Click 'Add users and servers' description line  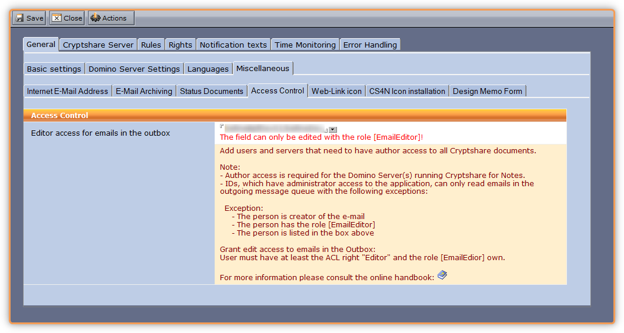[378, 150]
